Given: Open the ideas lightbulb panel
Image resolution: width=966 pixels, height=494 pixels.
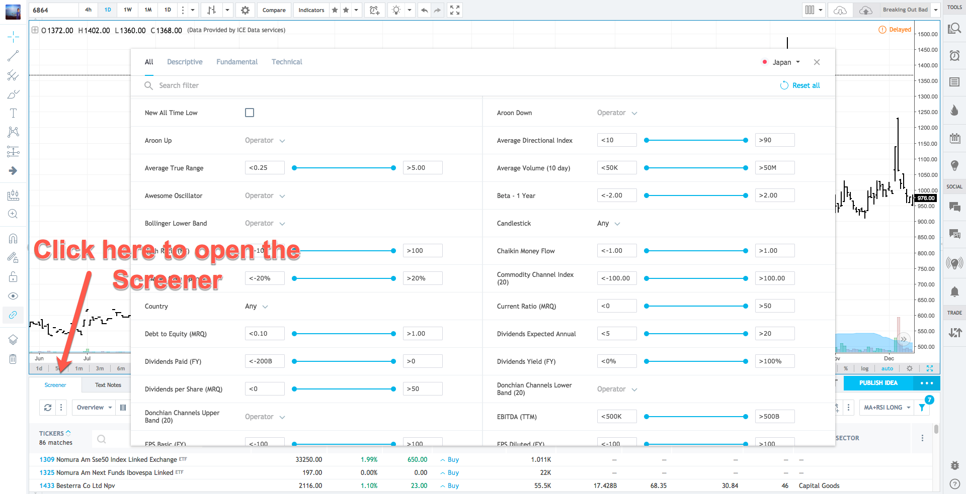Looking at the screenshot, I should pos(954,165).
